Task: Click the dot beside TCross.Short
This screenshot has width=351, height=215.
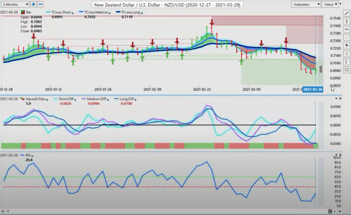Action: pyautogui.click(x=73, y=13)
